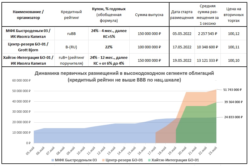Click the 'Дата старта размещения' header cell
The width and height of the screenshot is (249, 166).
click(x=182, y=15)
